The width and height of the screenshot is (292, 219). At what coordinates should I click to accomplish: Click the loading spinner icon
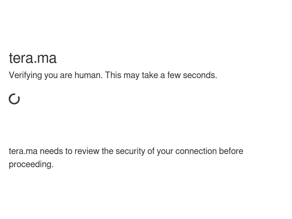[x=14, y=99]
